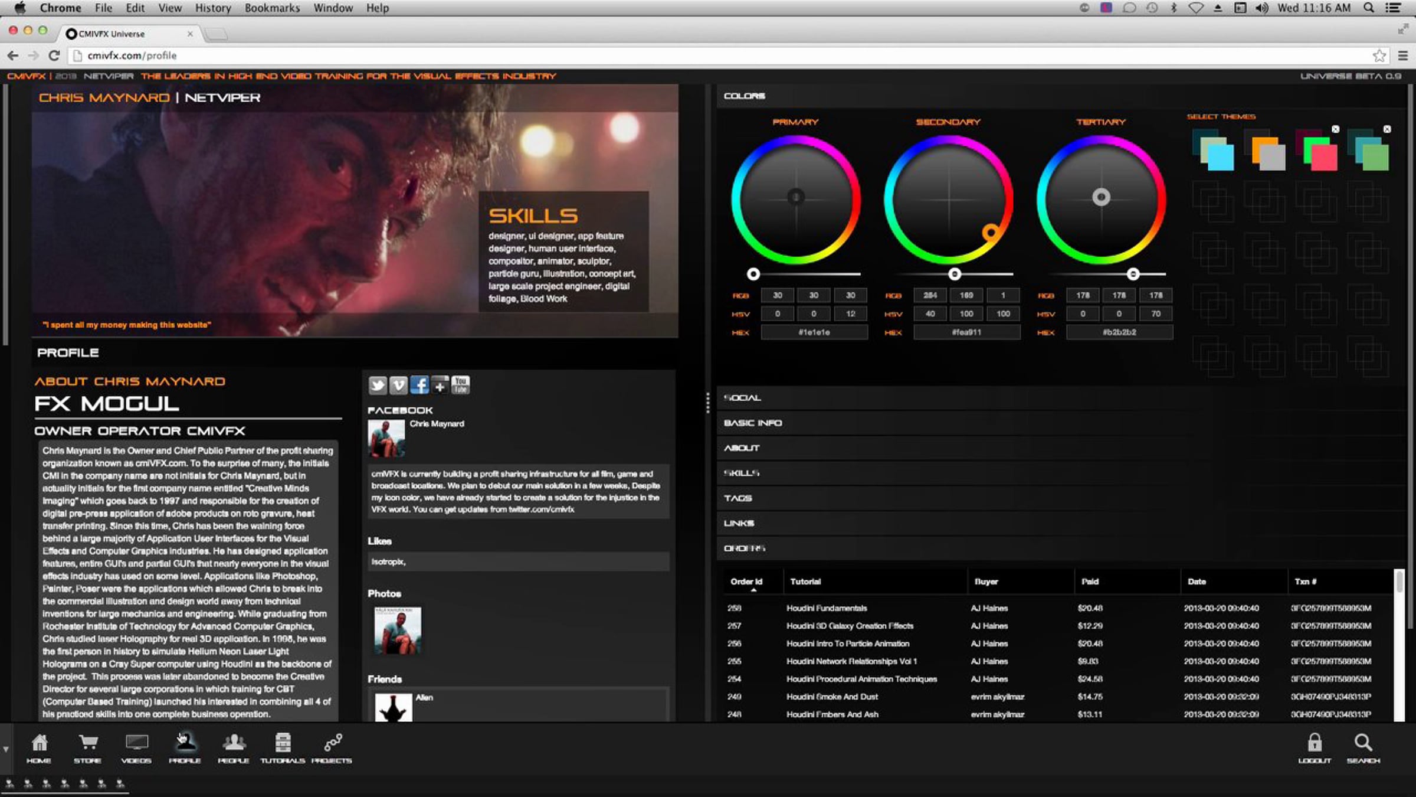
Task: Delete the green and red theme
Action: [1336, 129]
